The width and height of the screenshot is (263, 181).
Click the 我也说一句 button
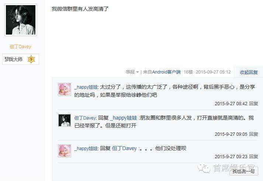[x=244, y=171]
